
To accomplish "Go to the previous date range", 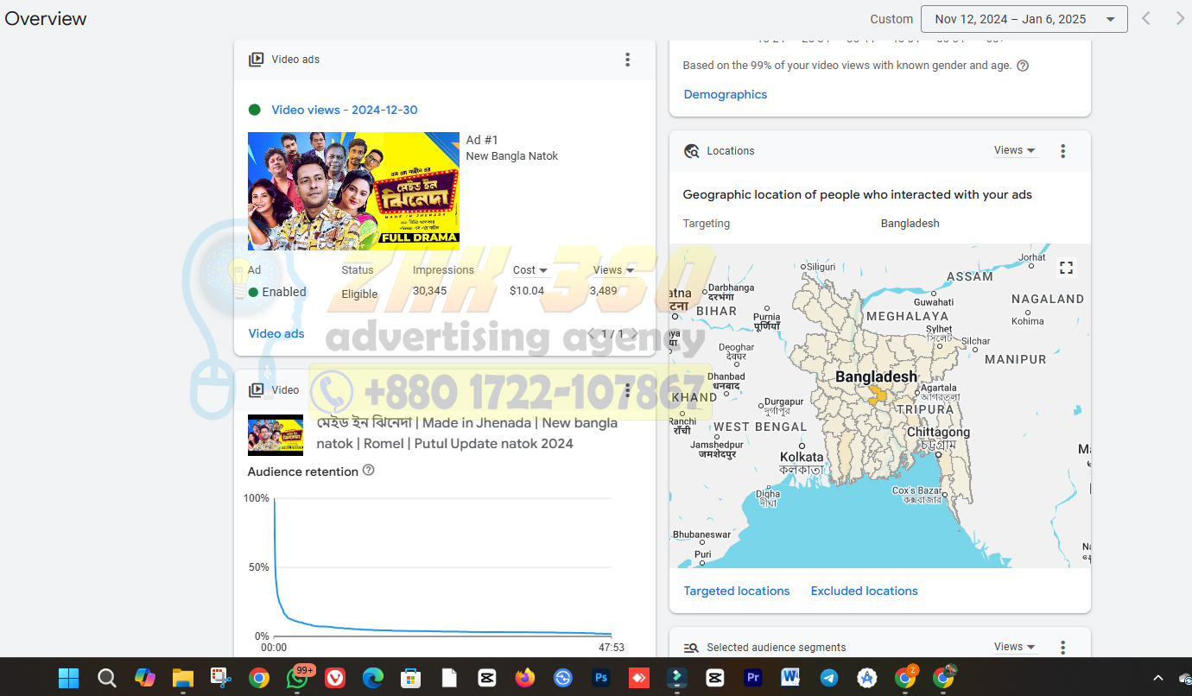I will point(1146,18).
